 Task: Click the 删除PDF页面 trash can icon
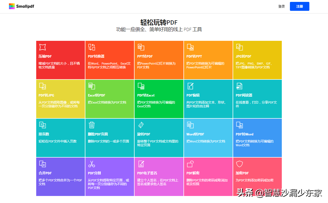[92, 125]
